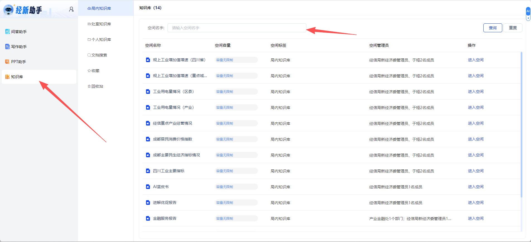Click 容量无限制 capacity bar for 四川工业主要指标

236,171
